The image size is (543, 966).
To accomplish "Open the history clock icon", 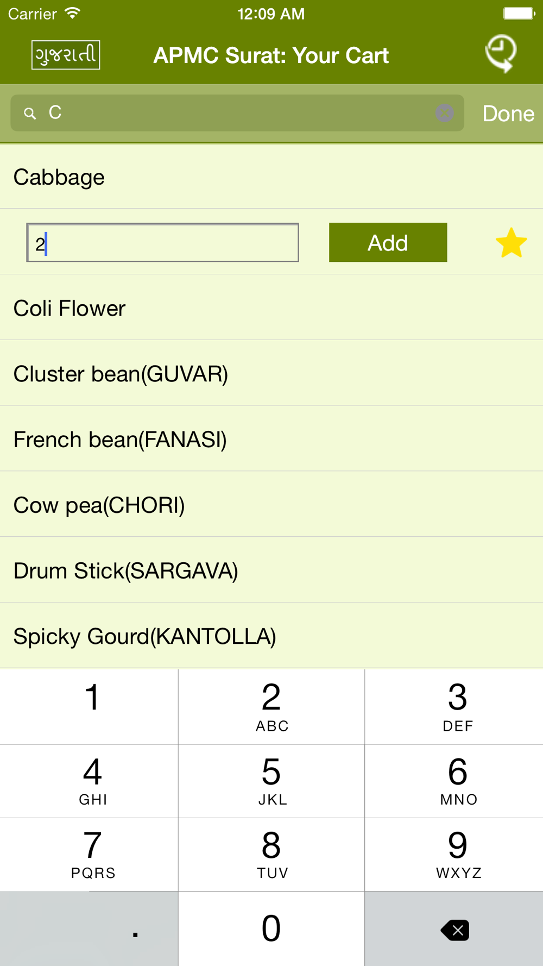I will pos(501,54).
